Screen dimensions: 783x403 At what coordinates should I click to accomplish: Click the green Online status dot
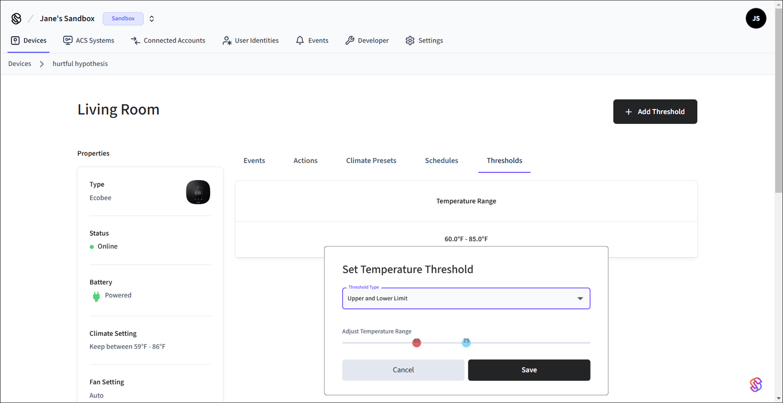[x=92, y=247]
